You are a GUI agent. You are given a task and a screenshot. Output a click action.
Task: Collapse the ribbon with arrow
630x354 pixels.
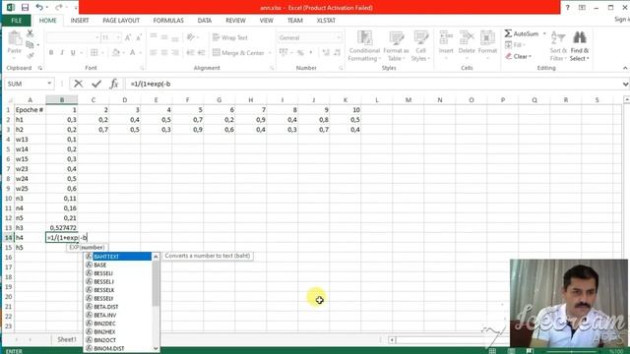[x=625, y=68]
